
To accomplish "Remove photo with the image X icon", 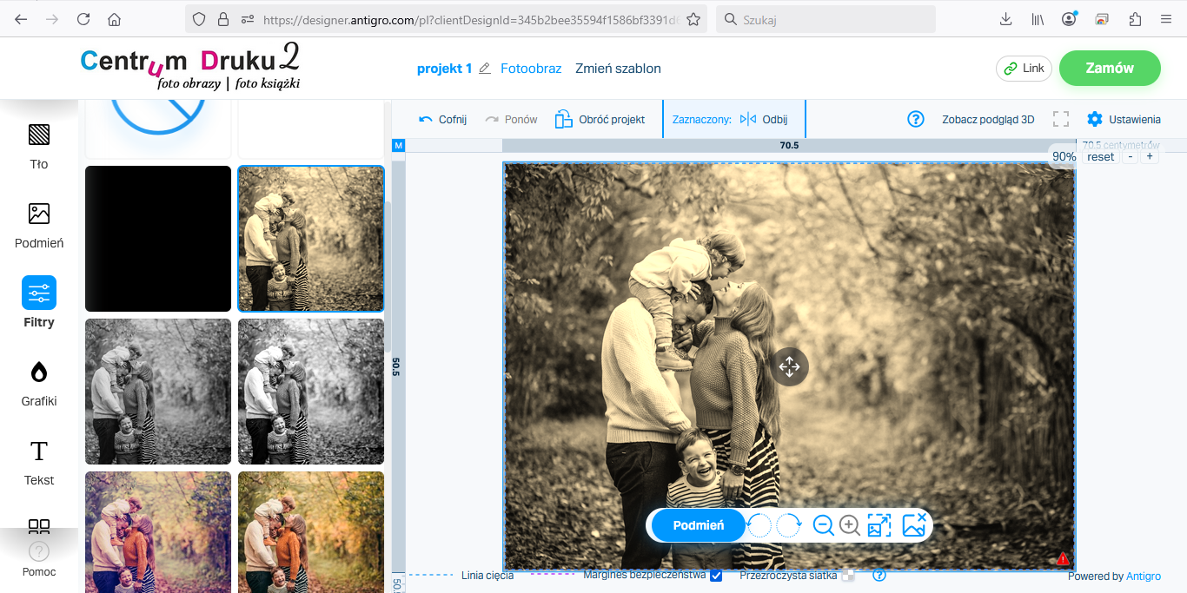I will 914,524.
